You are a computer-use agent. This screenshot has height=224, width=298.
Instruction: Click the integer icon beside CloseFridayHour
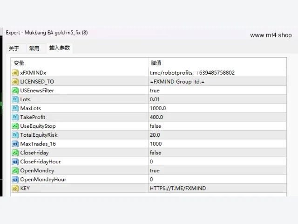pyautogui.click(x=15, y=161)
